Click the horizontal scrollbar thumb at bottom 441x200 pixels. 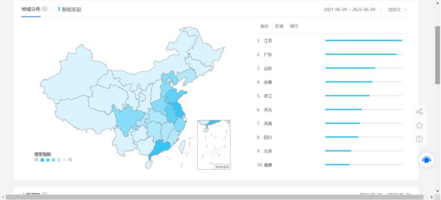[x=214, y=197]
